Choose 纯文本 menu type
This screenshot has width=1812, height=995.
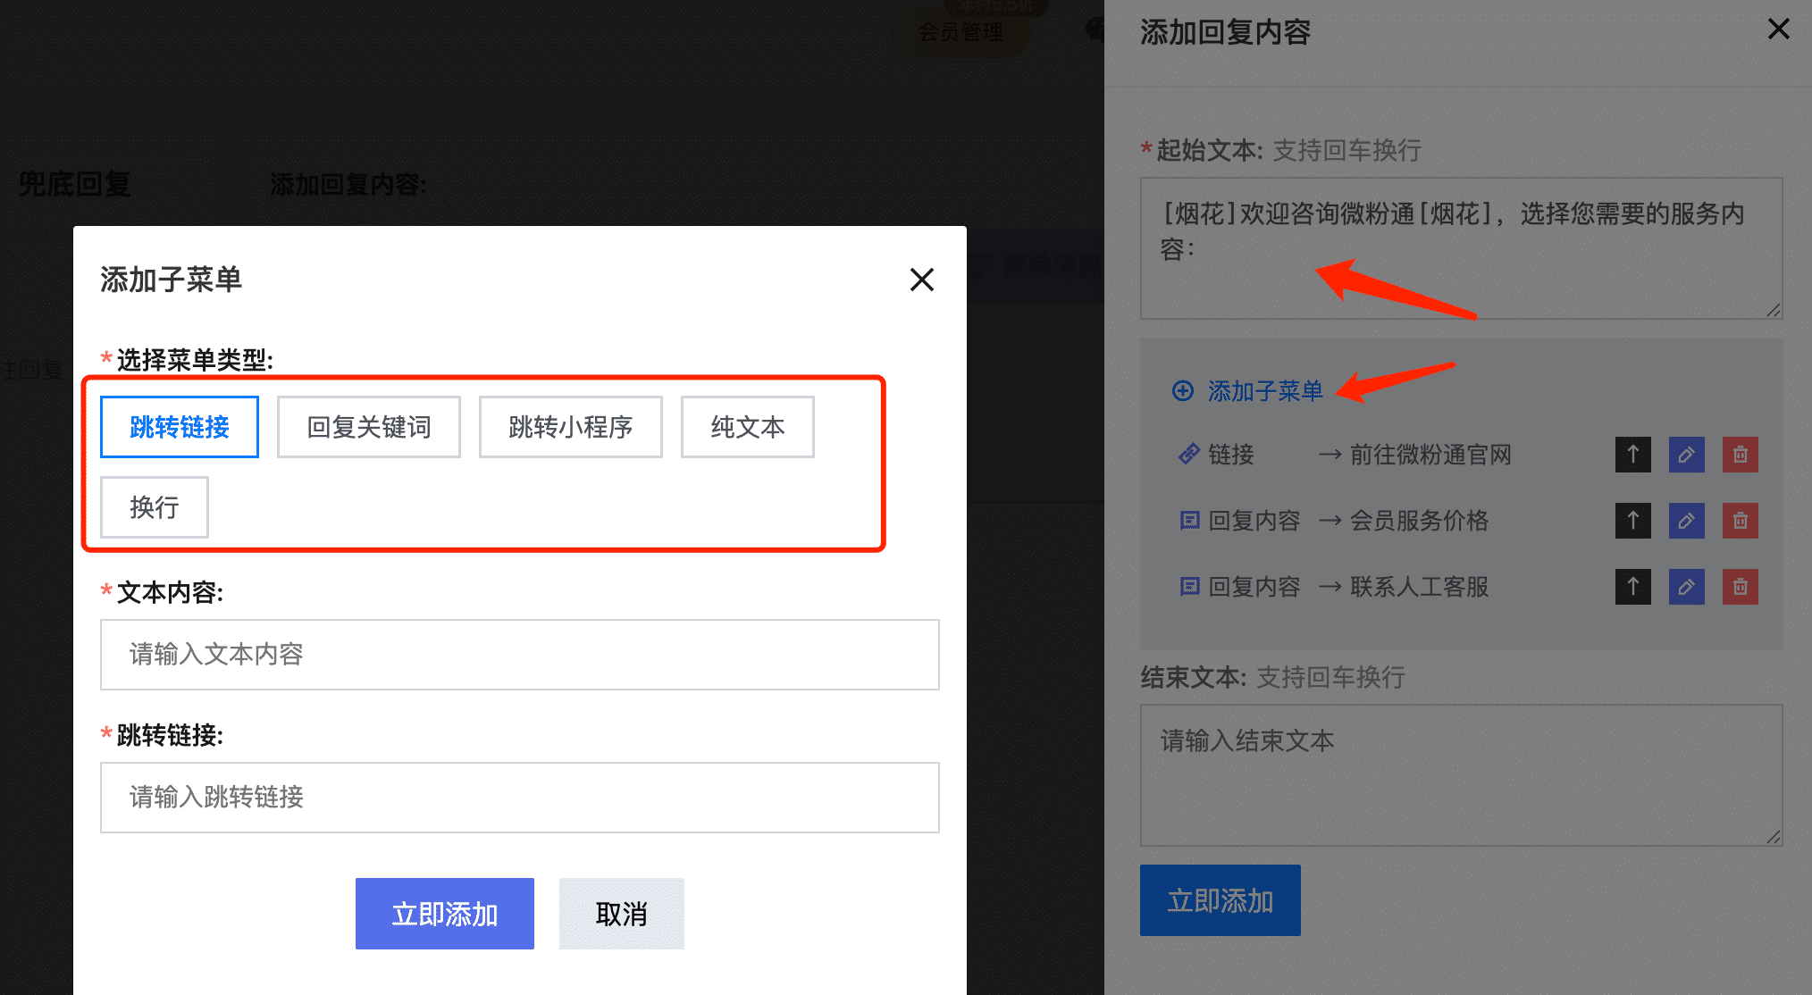click(747, 427)
